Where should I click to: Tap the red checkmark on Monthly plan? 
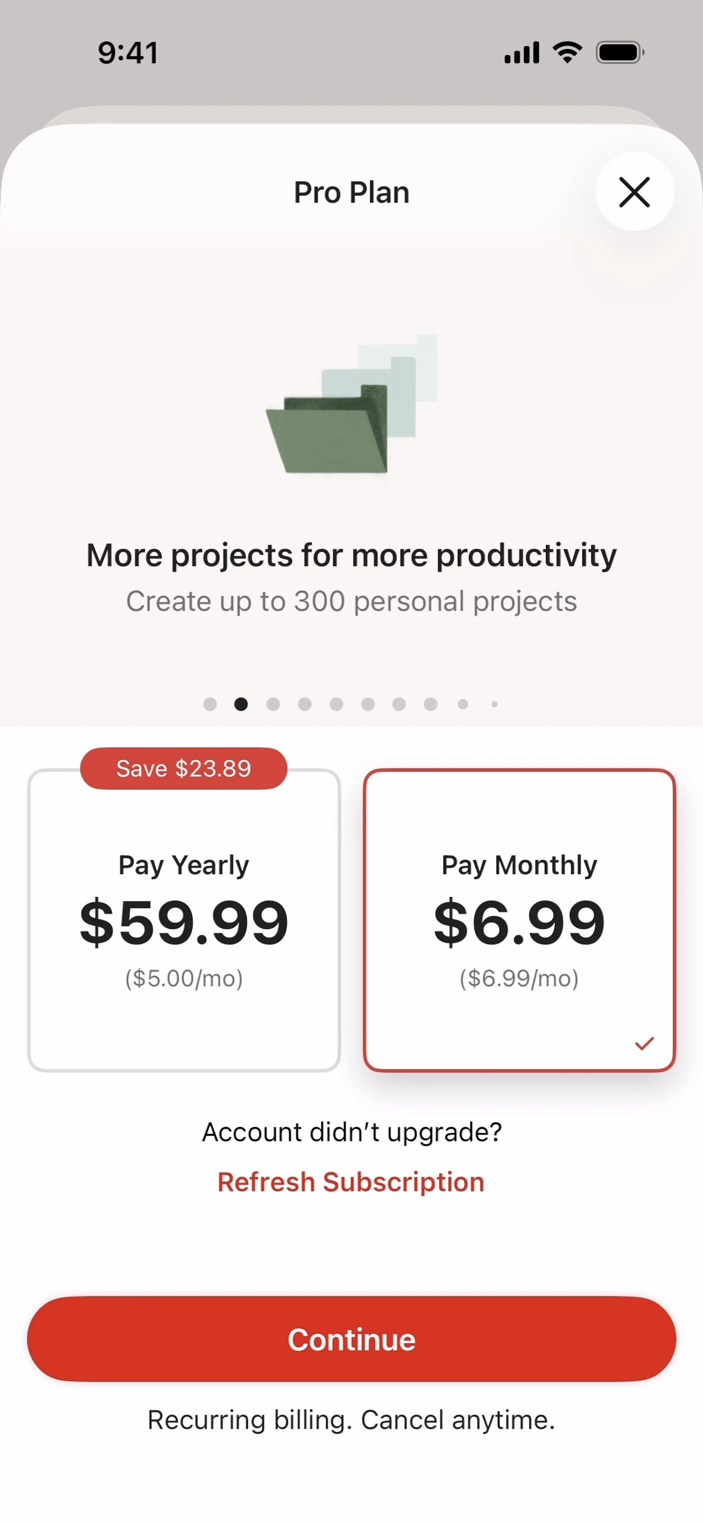644,1044
